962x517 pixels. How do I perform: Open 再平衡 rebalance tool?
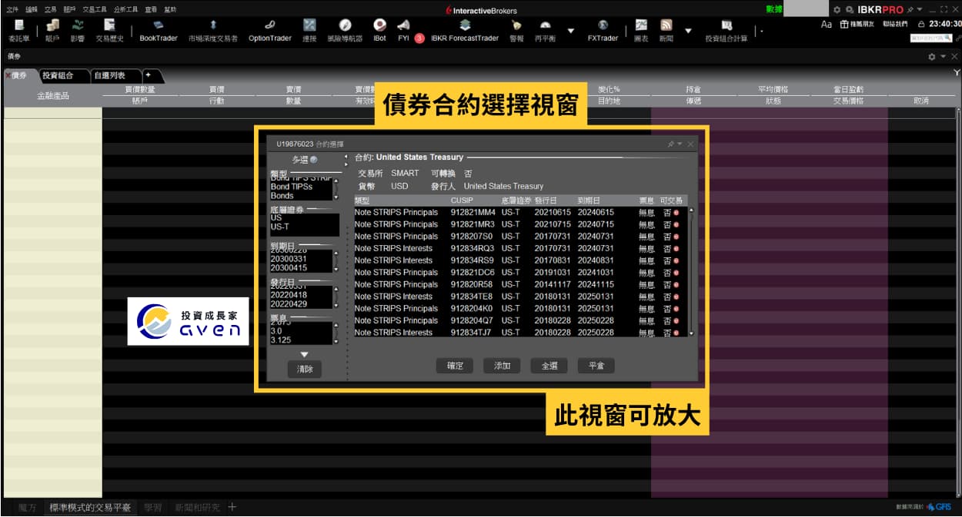(545, 30)
